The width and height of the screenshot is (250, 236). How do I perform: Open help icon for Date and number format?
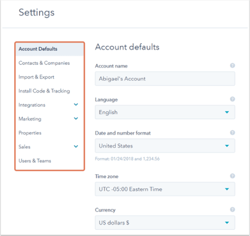[232, 133]
